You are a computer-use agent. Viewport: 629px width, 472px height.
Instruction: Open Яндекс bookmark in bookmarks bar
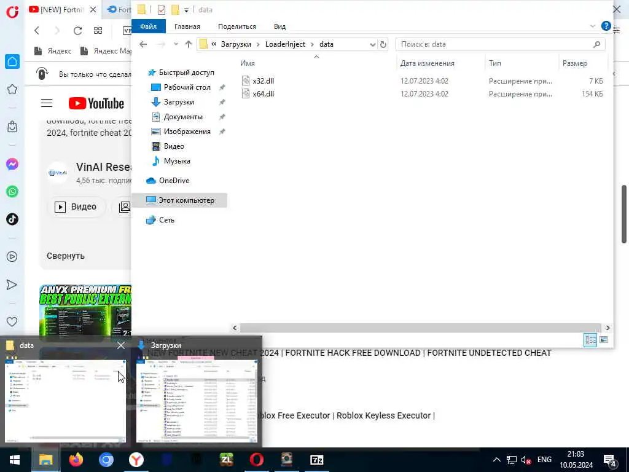[53, 51]
